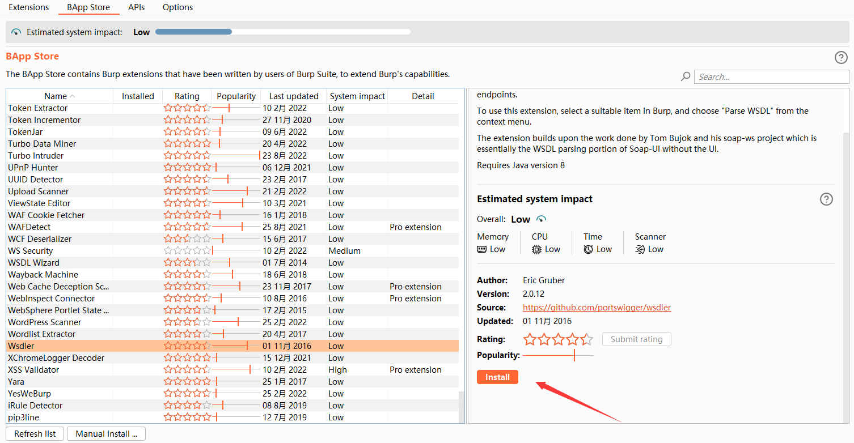Select the highlighted Wsdler row
This screenshot has height=443, width=854.
(x=232, y=346)
